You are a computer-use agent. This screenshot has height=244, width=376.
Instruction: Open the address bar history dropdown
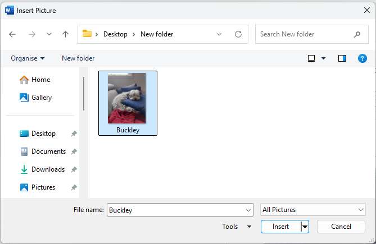[x=219, y=34]
